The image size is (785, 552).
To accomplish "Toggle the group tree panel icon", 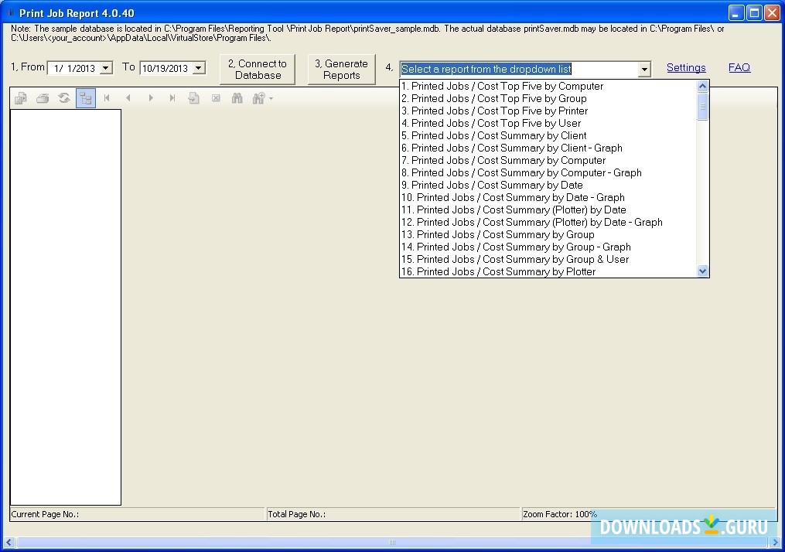I will (86, 98).
